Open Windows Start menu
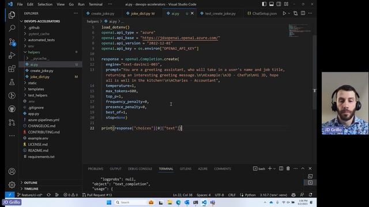 [x=109, y=202]
